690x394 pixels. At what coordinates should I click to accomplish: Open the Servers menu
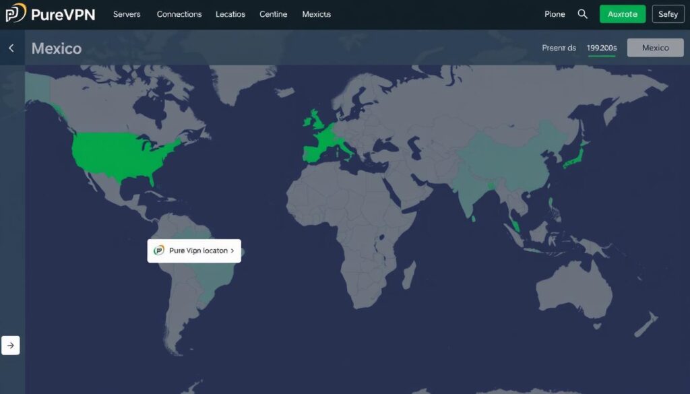pos(127,14)
